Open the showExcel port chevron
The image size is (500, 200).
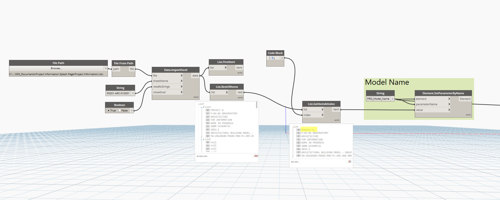coord(181,92)
